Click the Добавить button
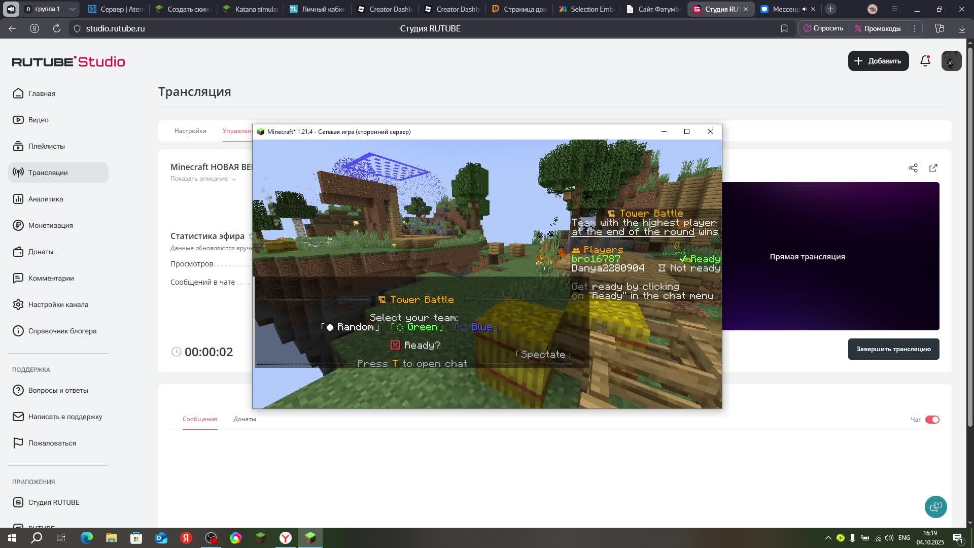The width and height of the screenshot is (974, 548). click(x=878, y=61)
